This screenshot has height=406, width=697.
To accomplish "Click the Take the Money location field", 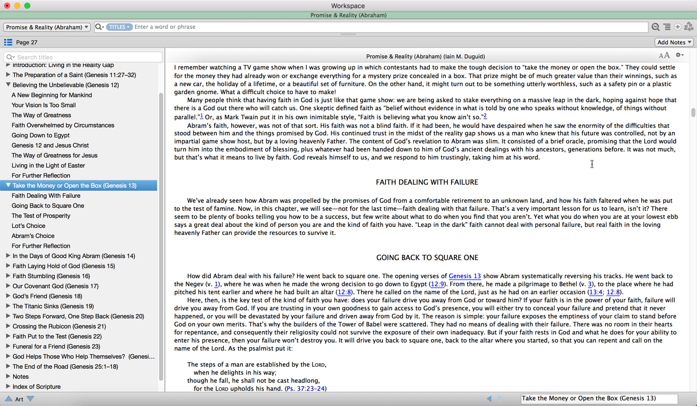I will point(599,398).
